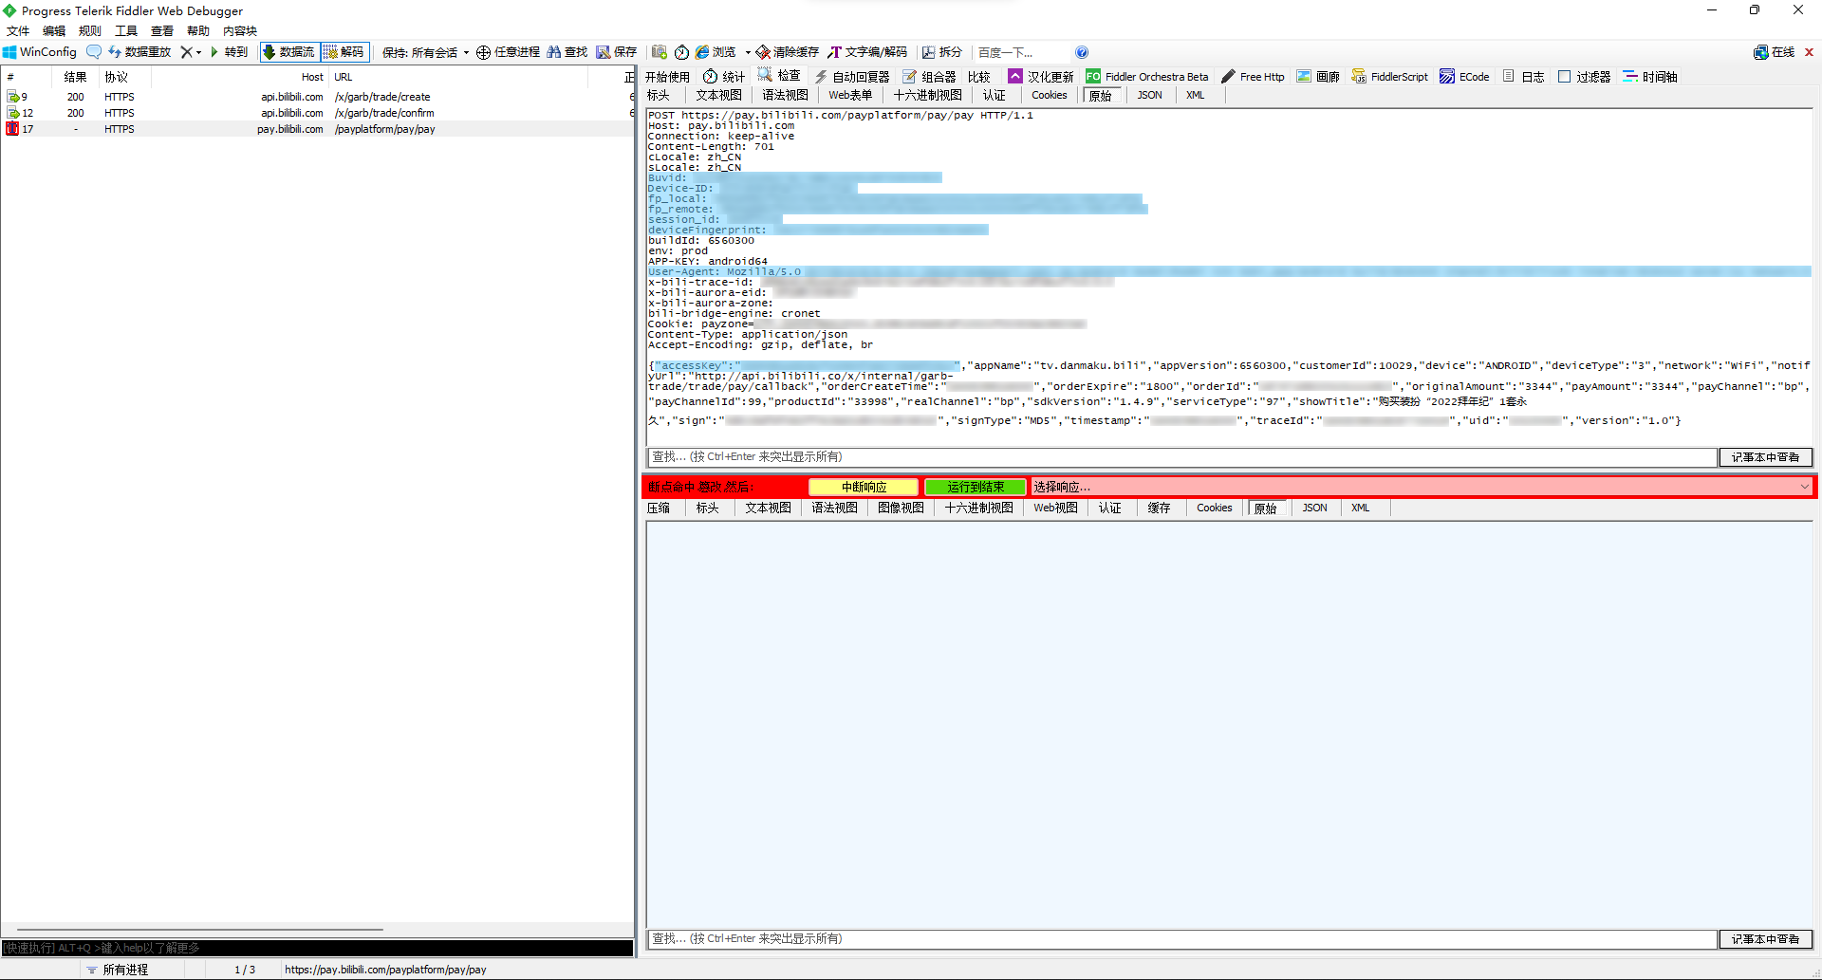
Task: Select the 任意进程 crosshair target
Action: [x=508, y=52]
